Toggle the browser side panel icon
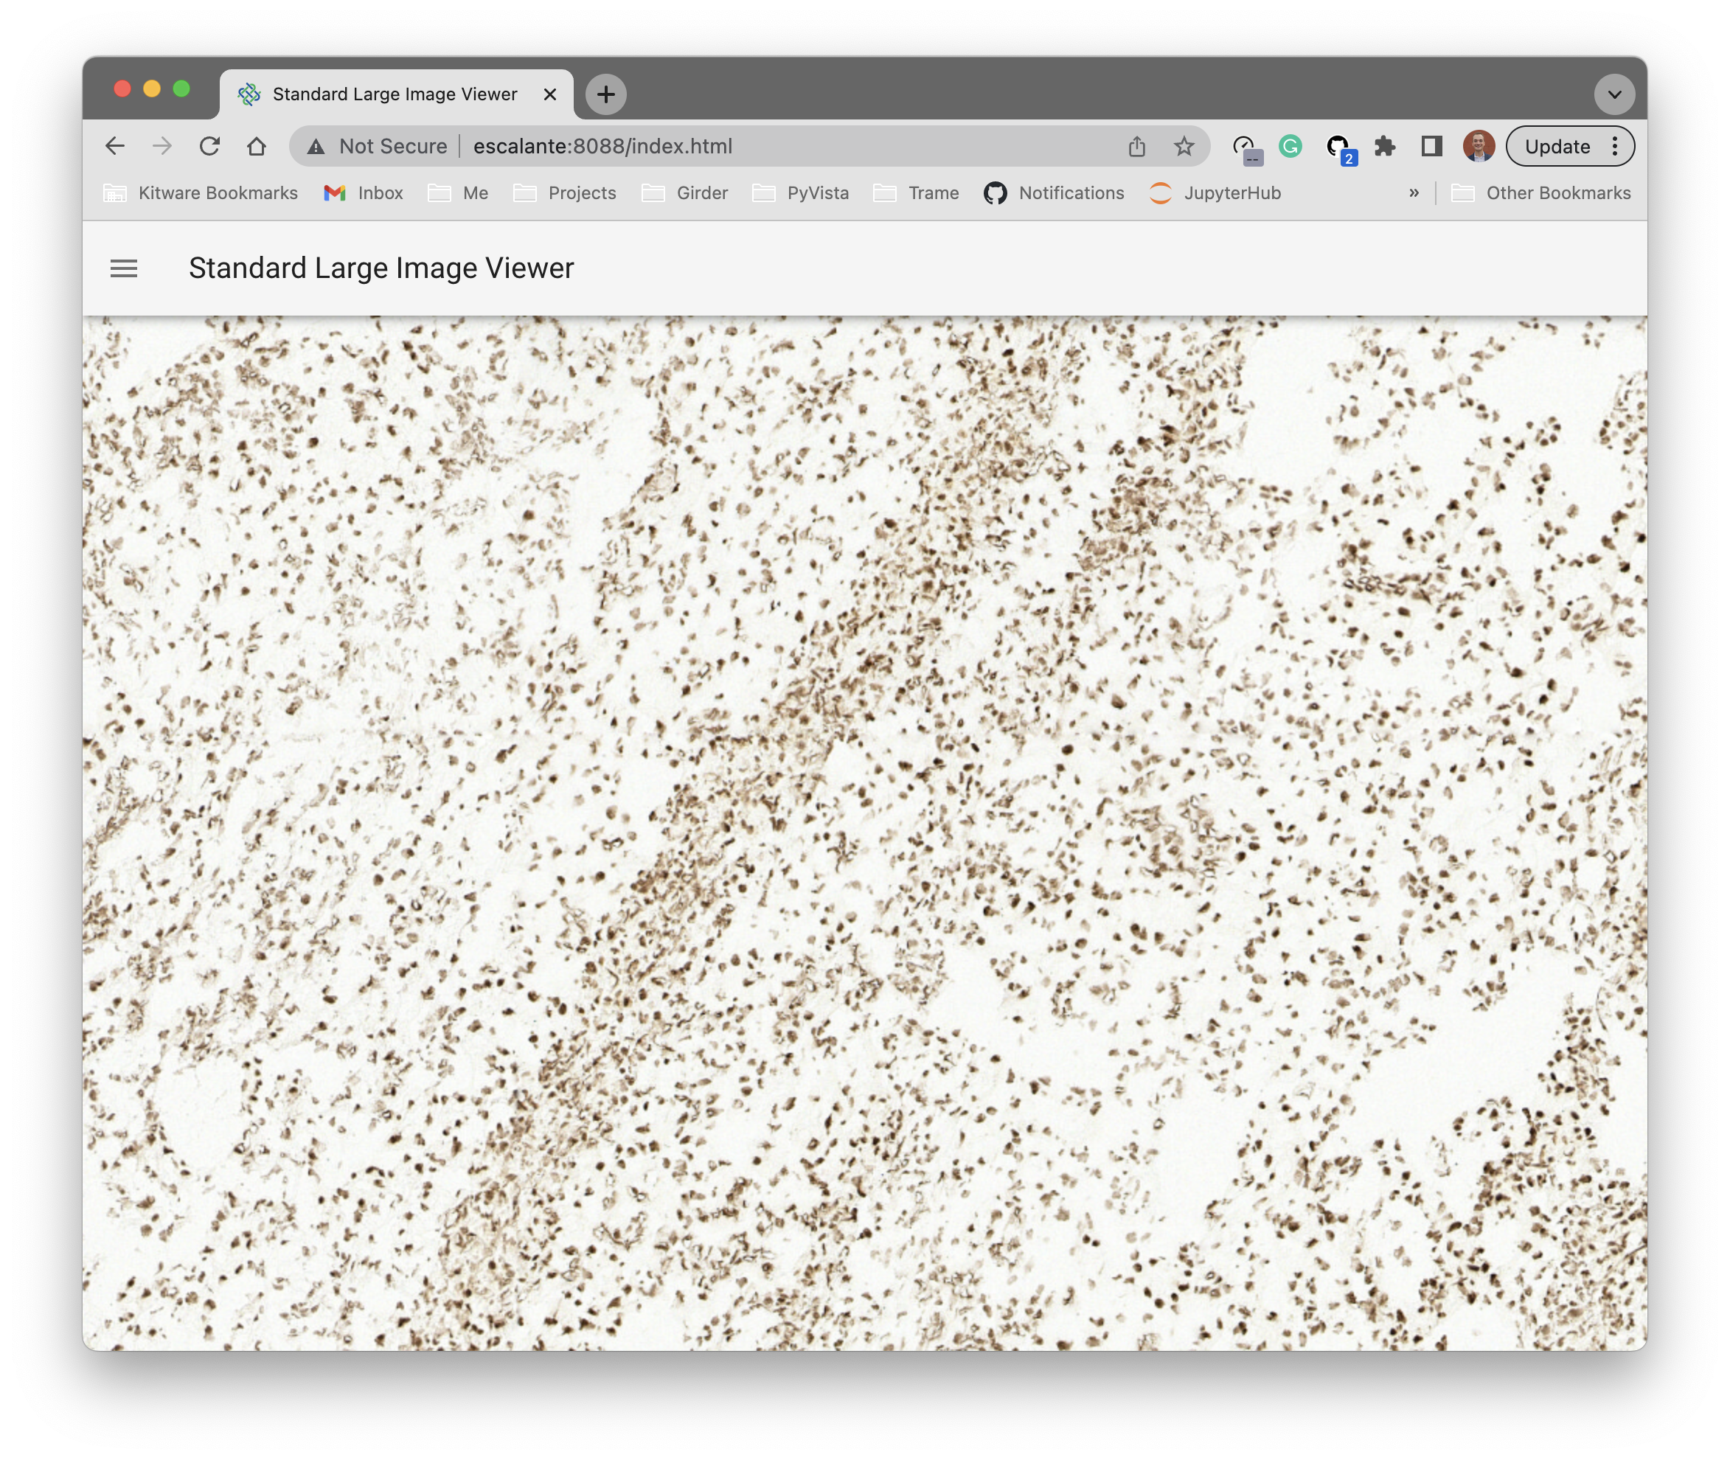 point(1431,147)
